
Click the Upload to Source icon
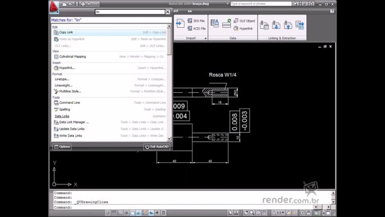pos(288,25)
